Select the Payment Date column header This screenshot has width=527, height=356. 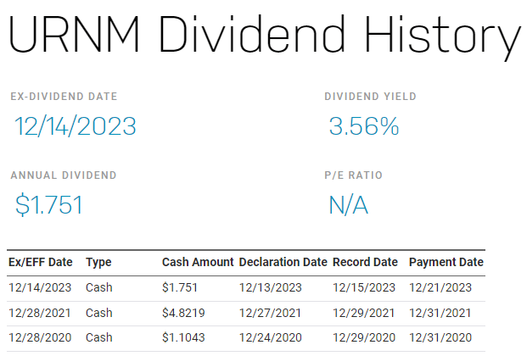coord(446,262)
